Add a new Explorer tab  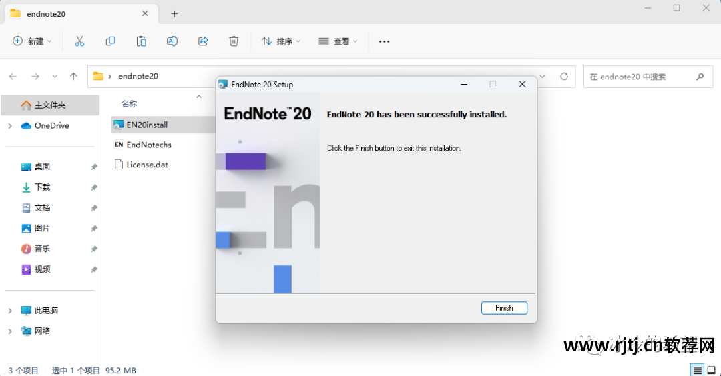174,14
